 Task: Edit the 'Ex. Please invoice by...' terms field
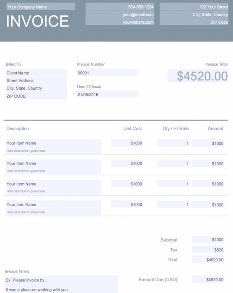61,280
